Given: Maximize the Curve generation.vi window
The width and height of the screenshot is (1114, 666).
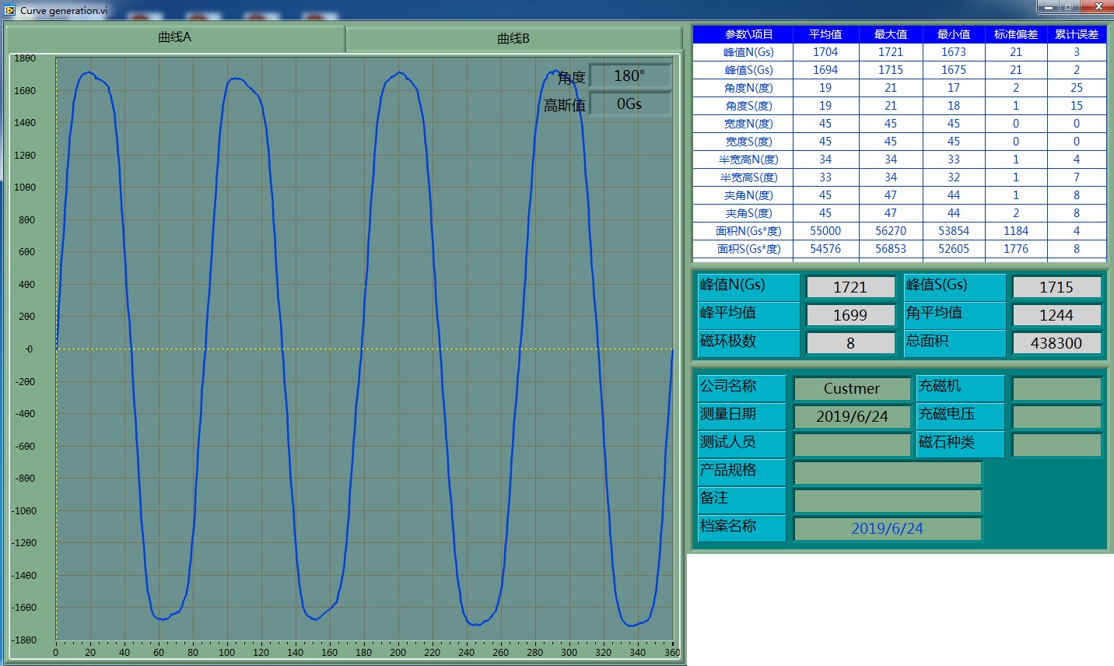Looking at the screenshot, I should tap(1069, 7).
